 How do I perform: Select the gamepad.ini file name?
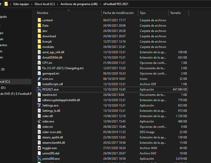pos(51,74)
